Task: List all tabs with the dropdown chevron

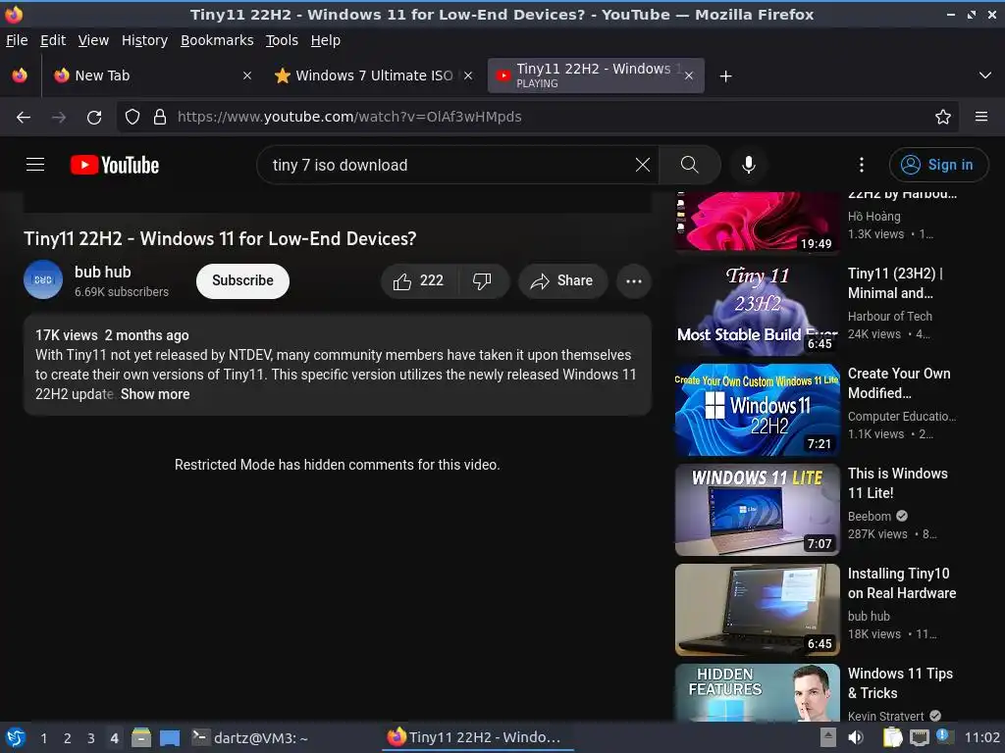Action: (985, 75)
